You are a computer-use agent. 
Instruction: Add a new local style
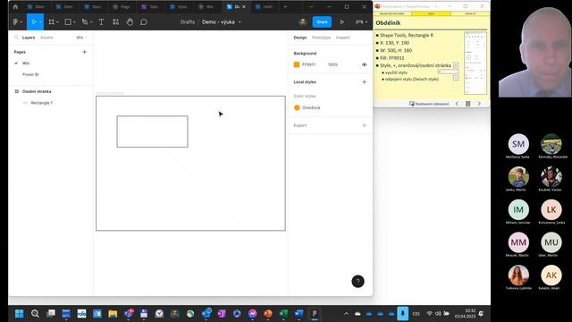(364, 81)
